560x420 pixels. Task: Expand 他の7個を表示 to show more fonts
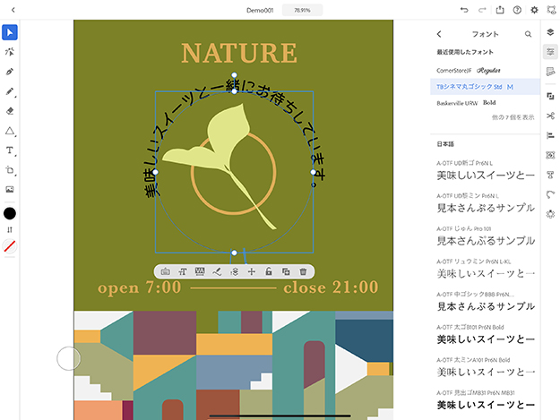point(513,117)
